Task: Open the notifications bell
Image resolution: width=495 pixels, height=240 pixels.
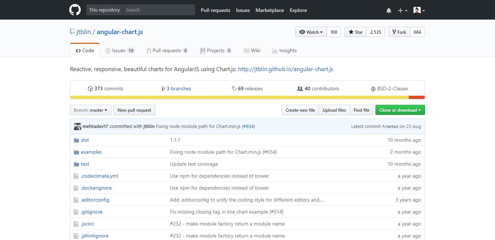Action: click(389, 11)
